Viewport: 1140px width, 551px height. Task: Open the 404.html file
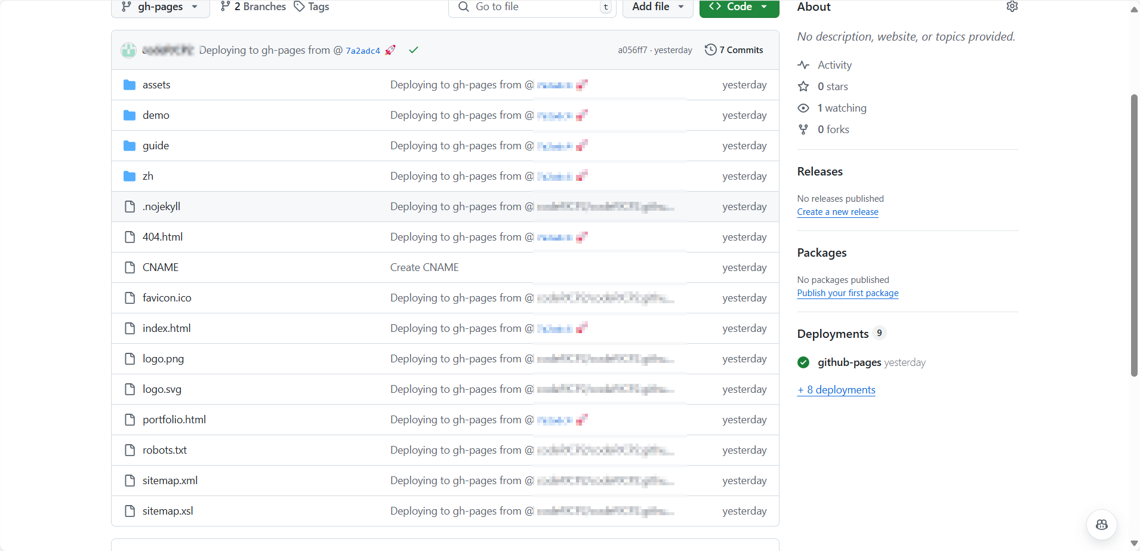[162, 237]
